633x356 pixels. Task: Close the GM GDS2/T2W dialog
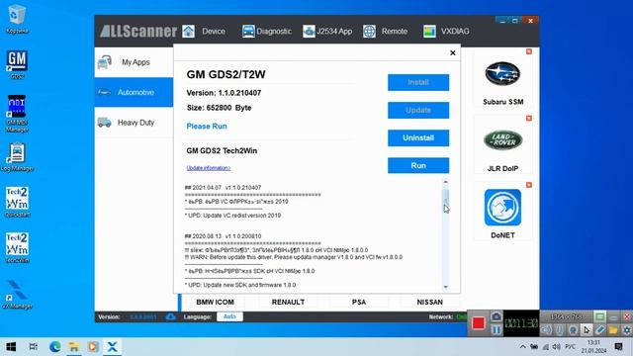453,52
